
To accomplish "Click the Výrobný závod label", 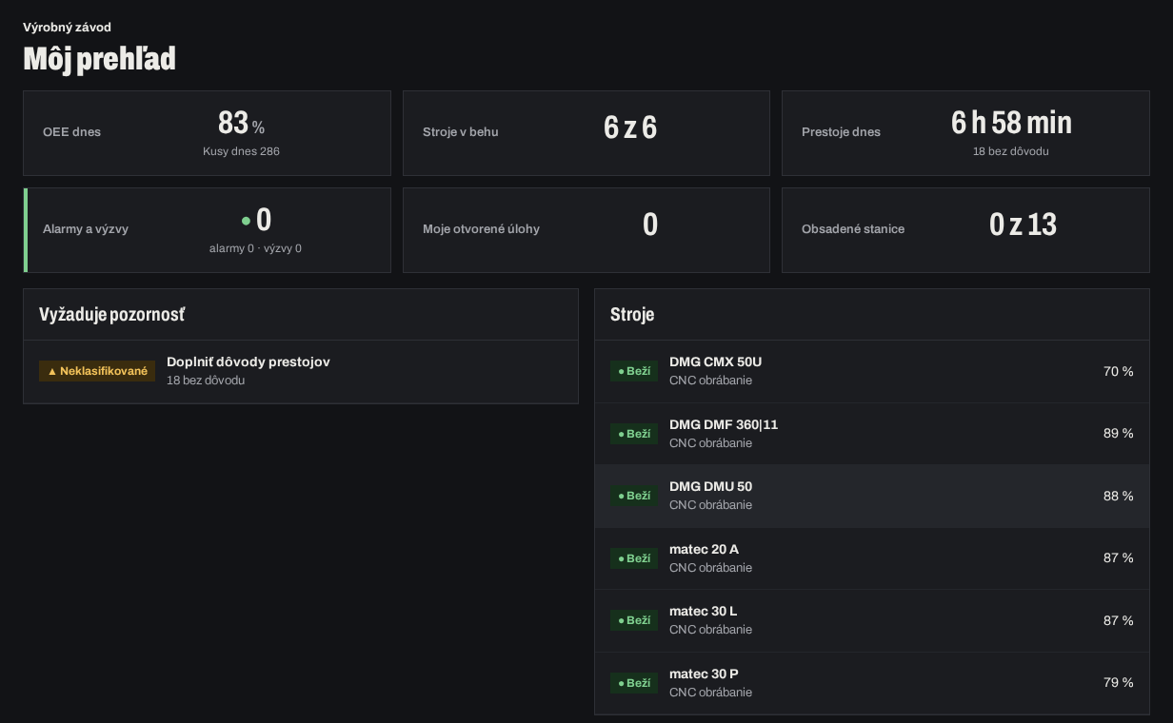I will click(x=67, y=28).
